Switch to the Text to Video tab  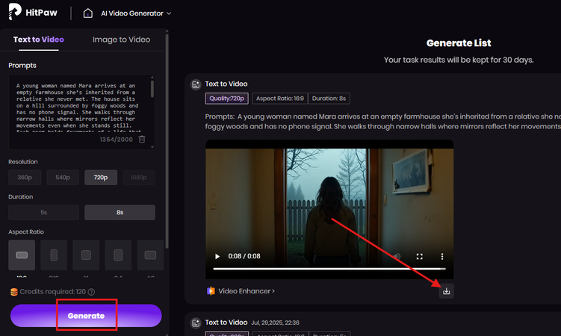[x=39, y=40]
